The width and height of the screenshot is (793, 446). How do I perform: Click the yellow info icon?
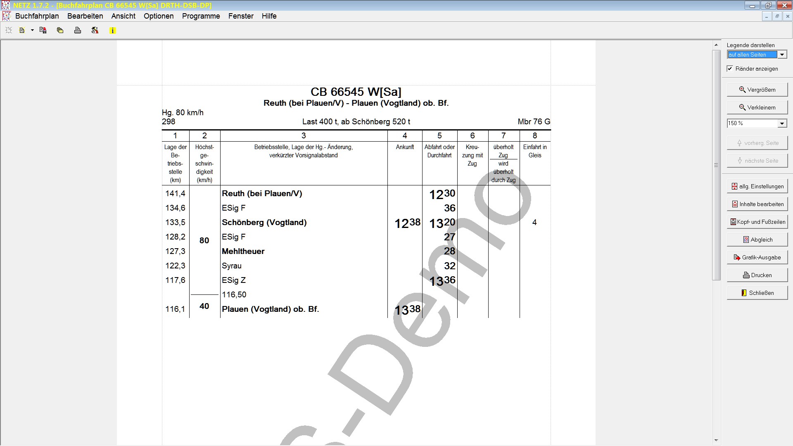(x=113, y=31)
